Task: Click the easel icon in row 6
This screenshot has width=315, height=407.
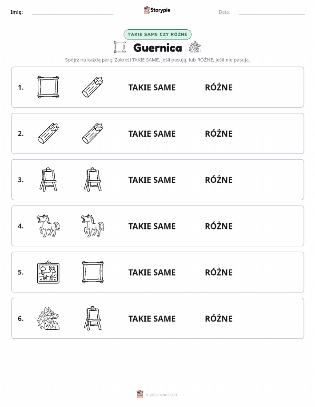Action: point(92,318)
